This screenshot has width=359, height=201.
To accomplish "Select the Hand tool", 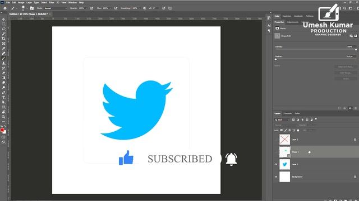I will 3,112.
